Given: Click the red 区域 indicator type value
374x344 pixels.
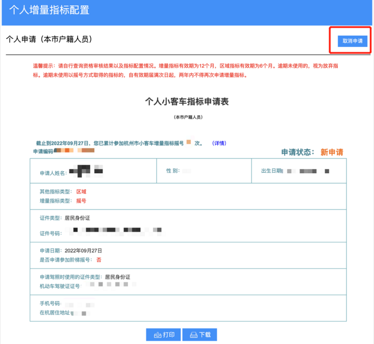Looking at the screenshot, I should tap(81, 192).
